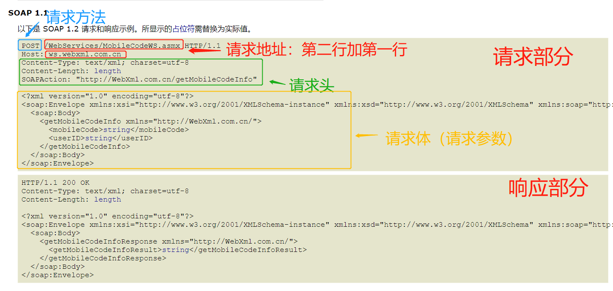Viewport: 613px width, 291px height.
Task: Click <getMobileCodeInfo xmlns="http://WebXml.com.cn/"> tag
Action: (151, 121)
